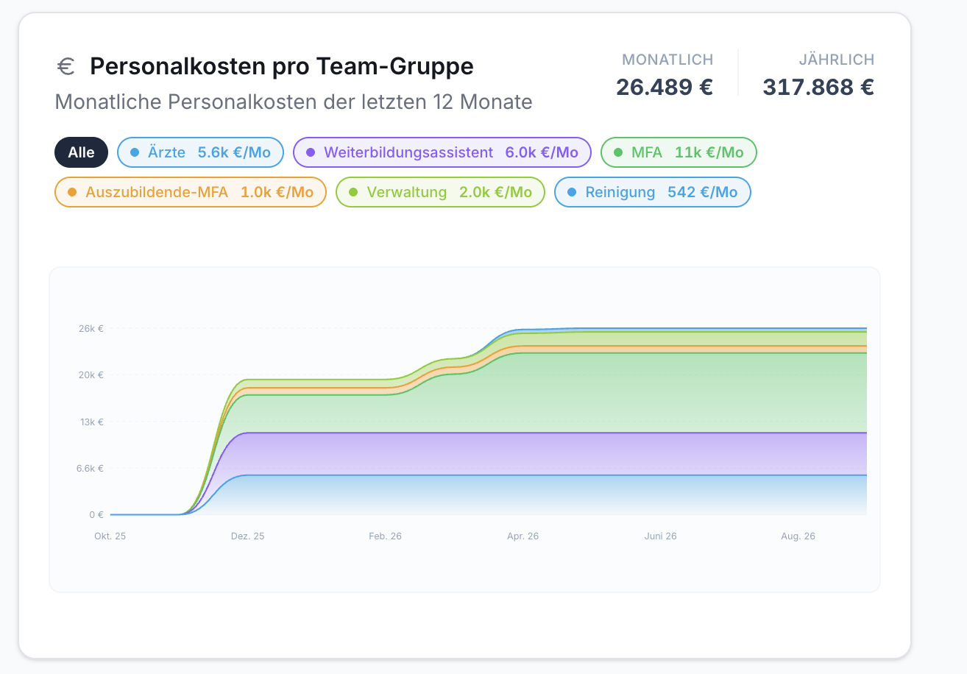Toggle the Auszubildende-MFA filter chip
The height and width of the screenshot is (674, 967).
[x=191, y=192]
